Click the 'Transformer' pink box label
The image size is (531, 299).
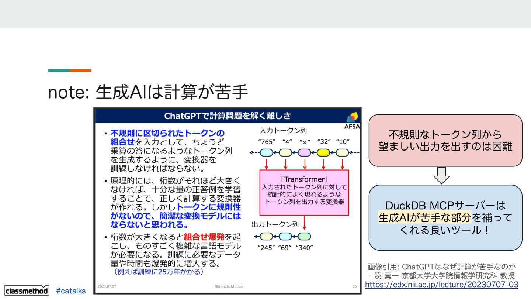pyautogui.click(x=304, y=179)
